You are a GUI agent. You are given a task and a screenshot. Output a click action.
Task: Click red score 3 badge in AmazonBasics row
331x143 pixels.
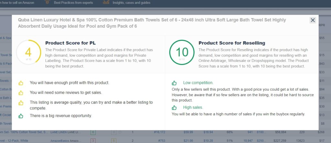point(93,140)
